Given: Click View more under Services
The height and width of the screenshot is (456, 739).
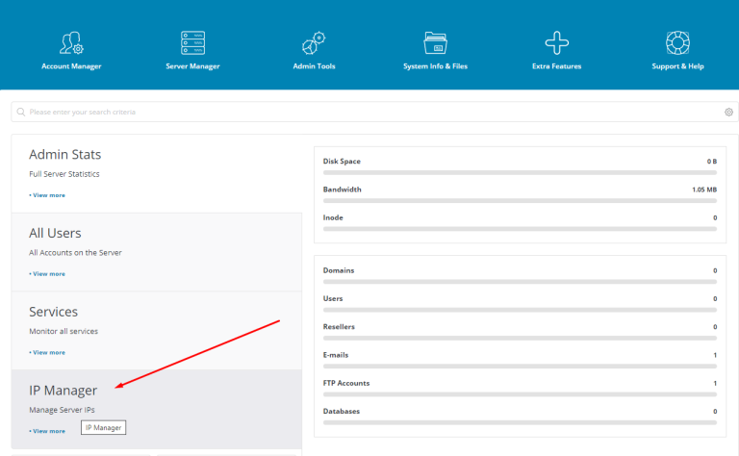Looking at the screenshot, I should pyautogui.click(x=48, y=352).
